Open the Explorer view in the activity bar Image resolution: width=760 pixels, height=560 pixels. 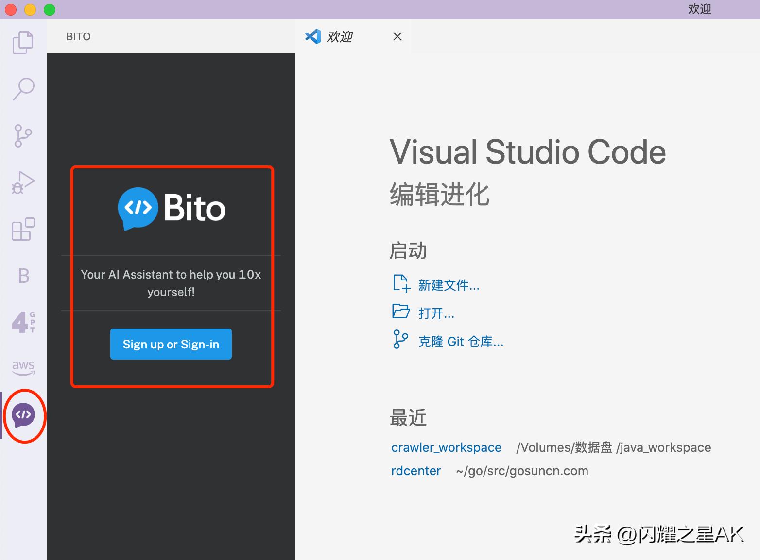point(23,43)
